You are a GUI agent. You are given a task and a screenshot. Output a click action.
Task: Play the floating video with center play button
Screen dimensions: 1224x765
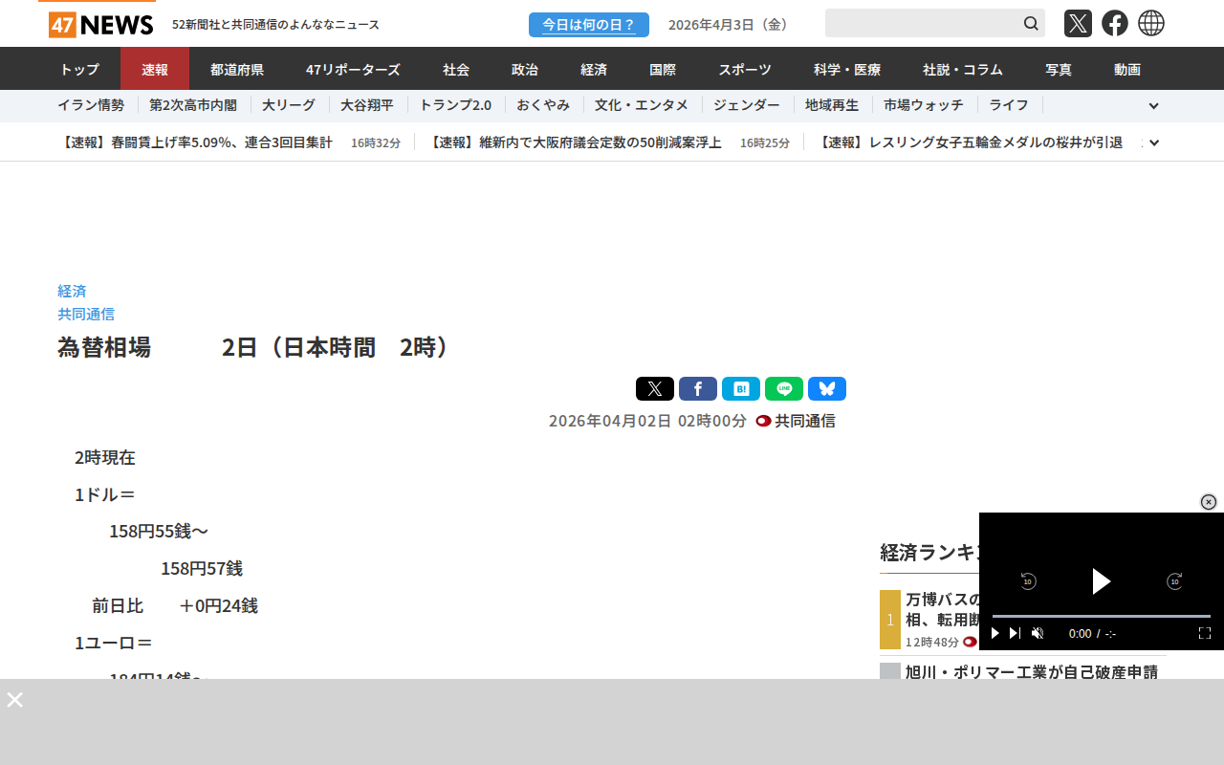pos(1101,581)
